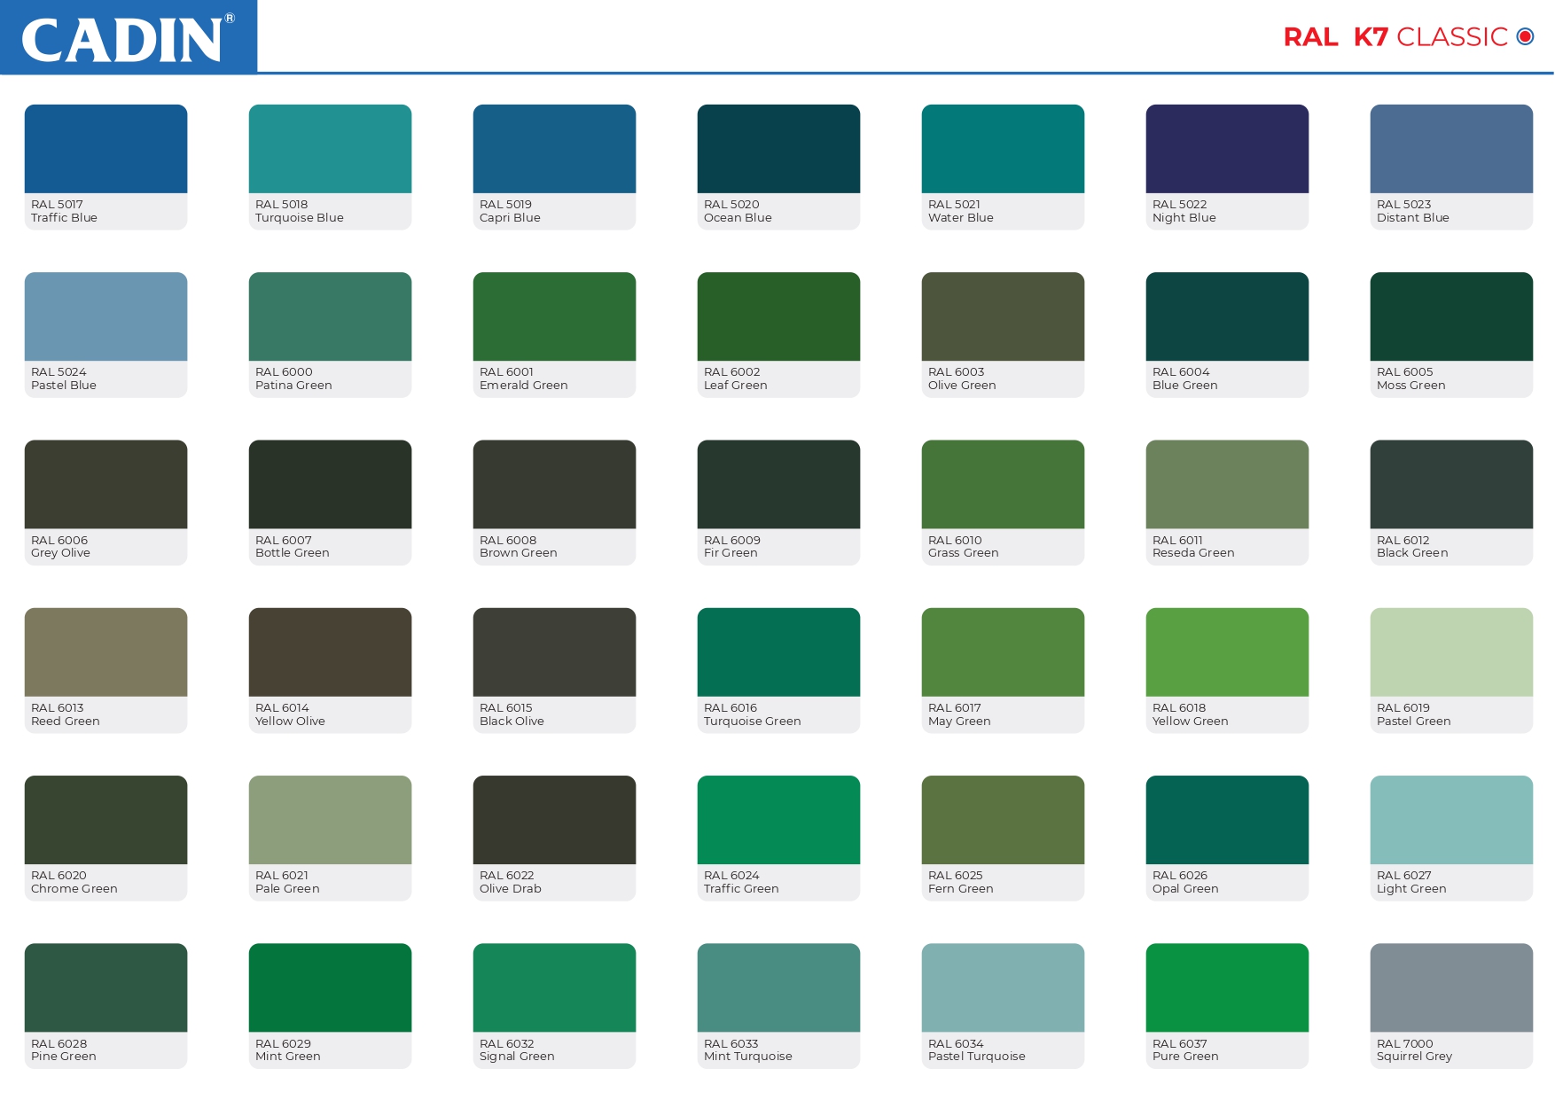Pick the RAL 6006 Grey Olive color
1555x1100 pixels.
105,484
